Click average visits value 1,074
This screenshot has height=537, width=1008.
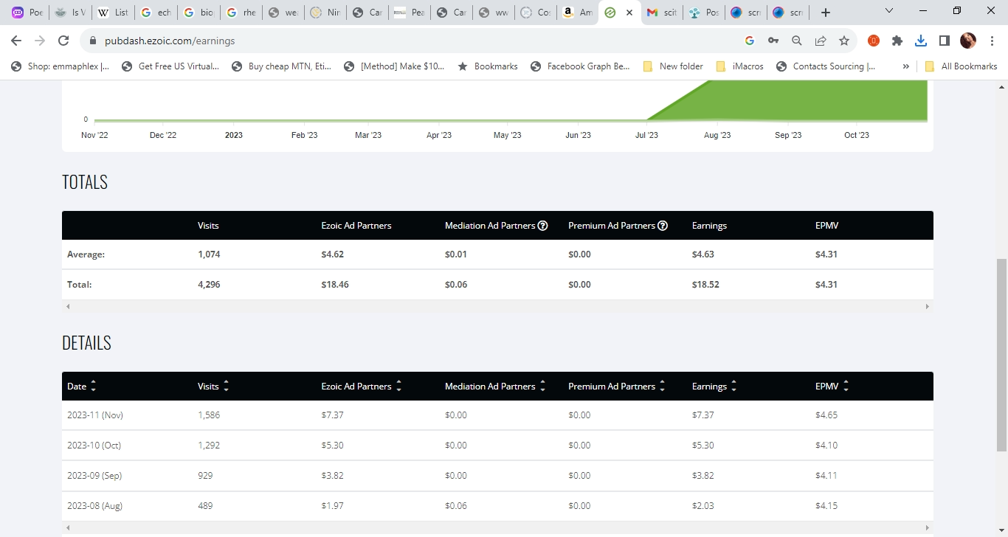pos(209,254)
